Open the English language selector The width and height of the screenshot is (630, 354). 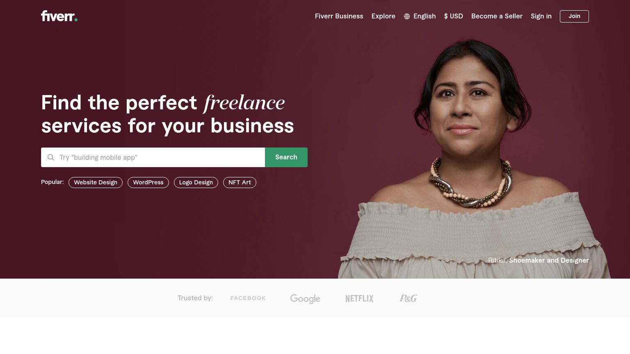[x=420, y=16]
